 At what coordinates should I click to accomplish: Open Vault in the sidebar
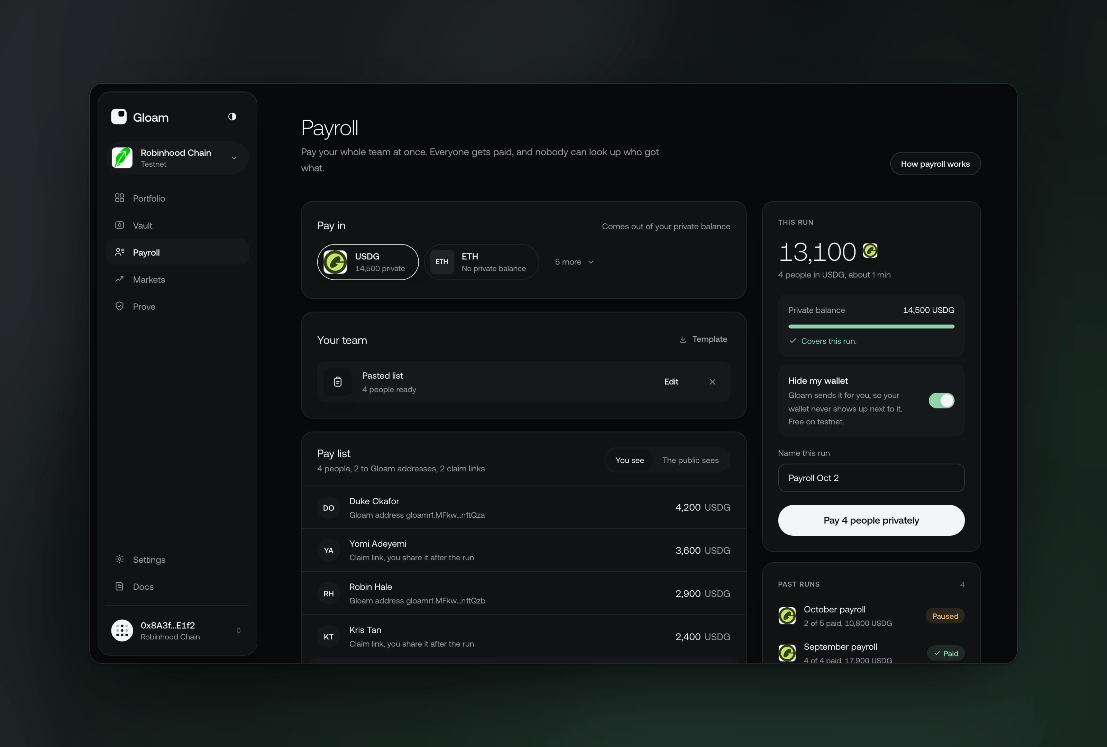click(x=177, y=225)
